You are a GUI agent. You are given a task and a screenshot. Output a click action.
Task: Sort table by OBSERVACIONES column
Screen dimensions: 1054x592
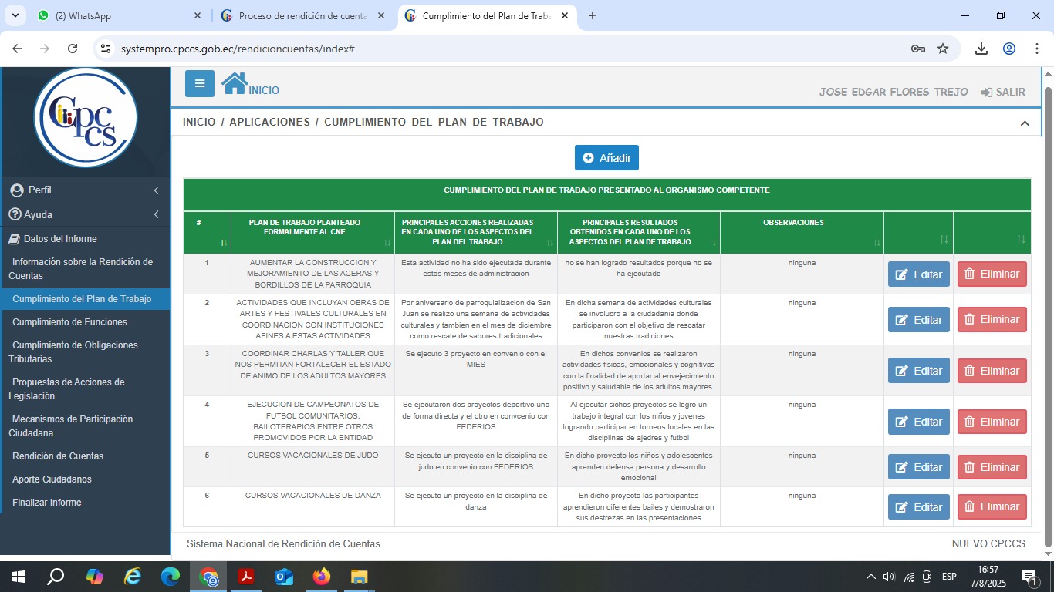(877, 243)
